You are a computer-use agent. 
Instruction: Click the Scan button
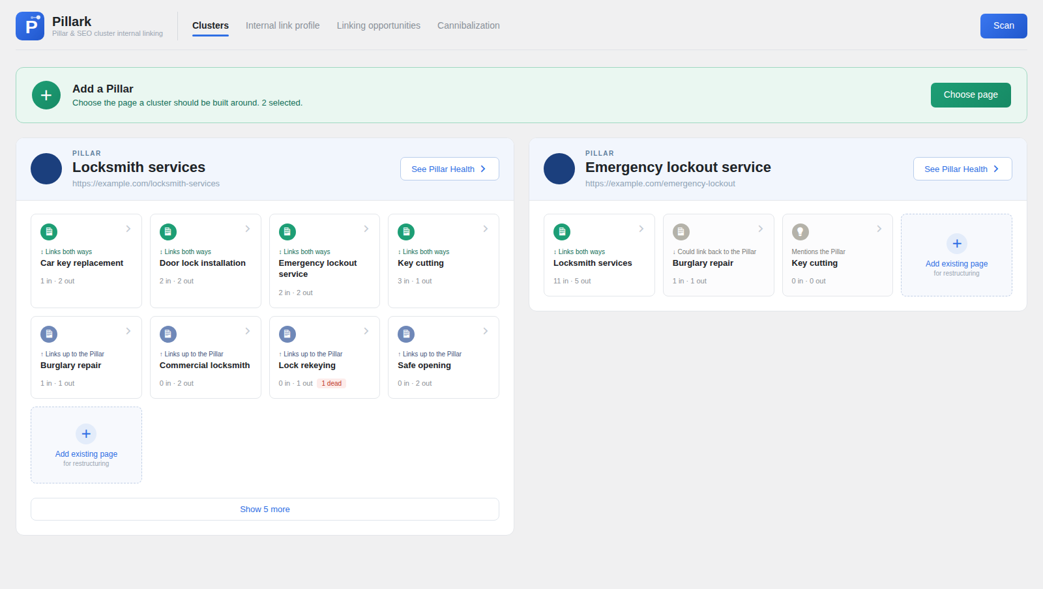point(1004,26)
